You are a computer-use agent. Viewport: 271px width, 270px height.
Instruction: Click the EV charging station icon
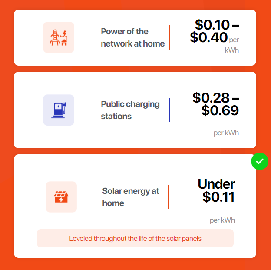pos(59,110)
